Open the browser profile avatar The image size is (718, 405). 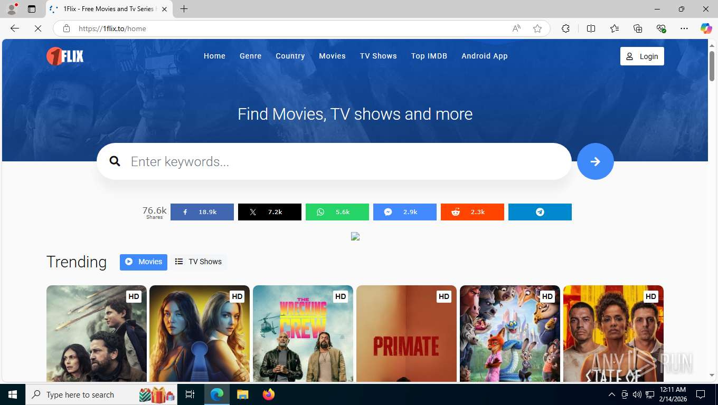[x=12, y=9]
